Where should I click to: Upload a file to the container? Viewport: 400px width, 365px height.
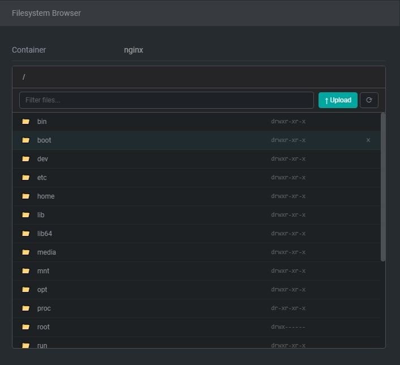338,100
